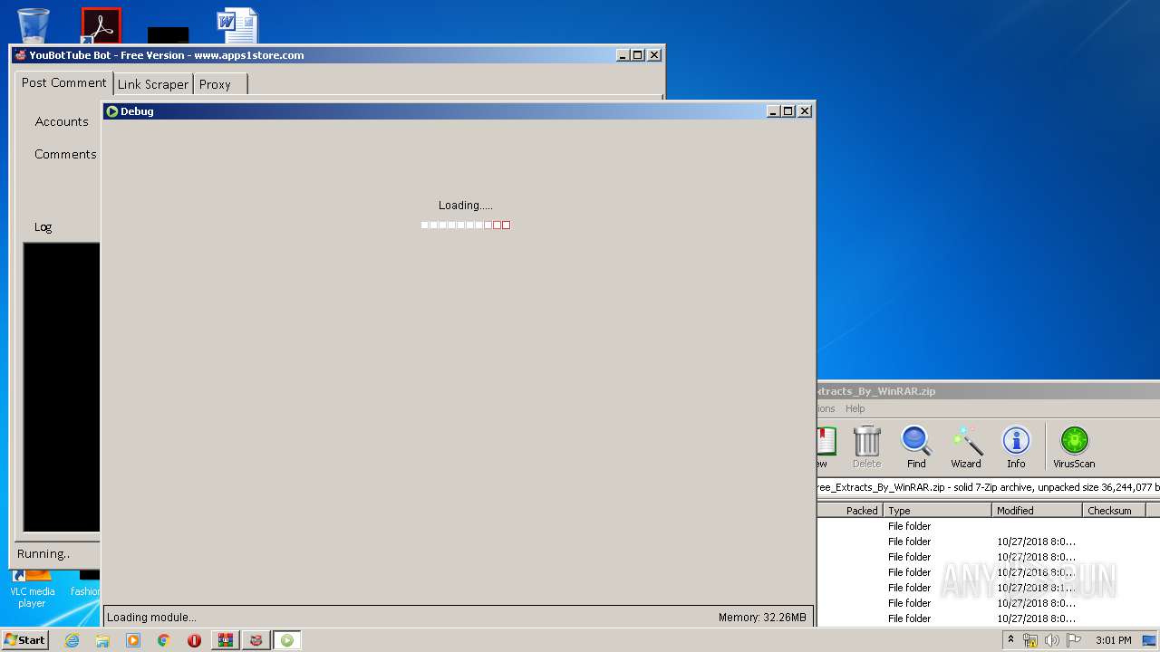
Task: Sort WinRAR list by Checksum column
Action: (1115, 511)
